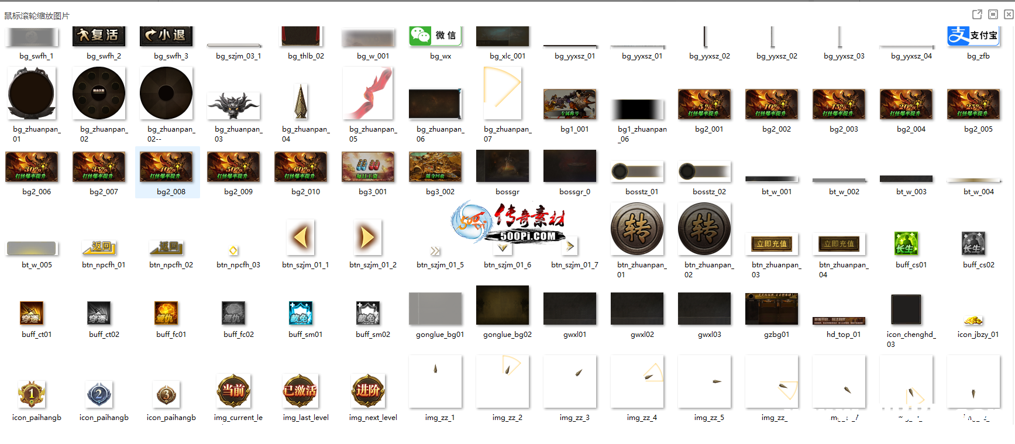Select btn_zhuanpan_03 recharge button image
The height and width of the screenshot is (444, 1015).
point(772,244)
